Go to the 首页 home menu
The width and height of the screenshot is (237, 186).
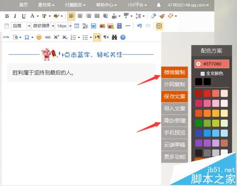[24, 5]
